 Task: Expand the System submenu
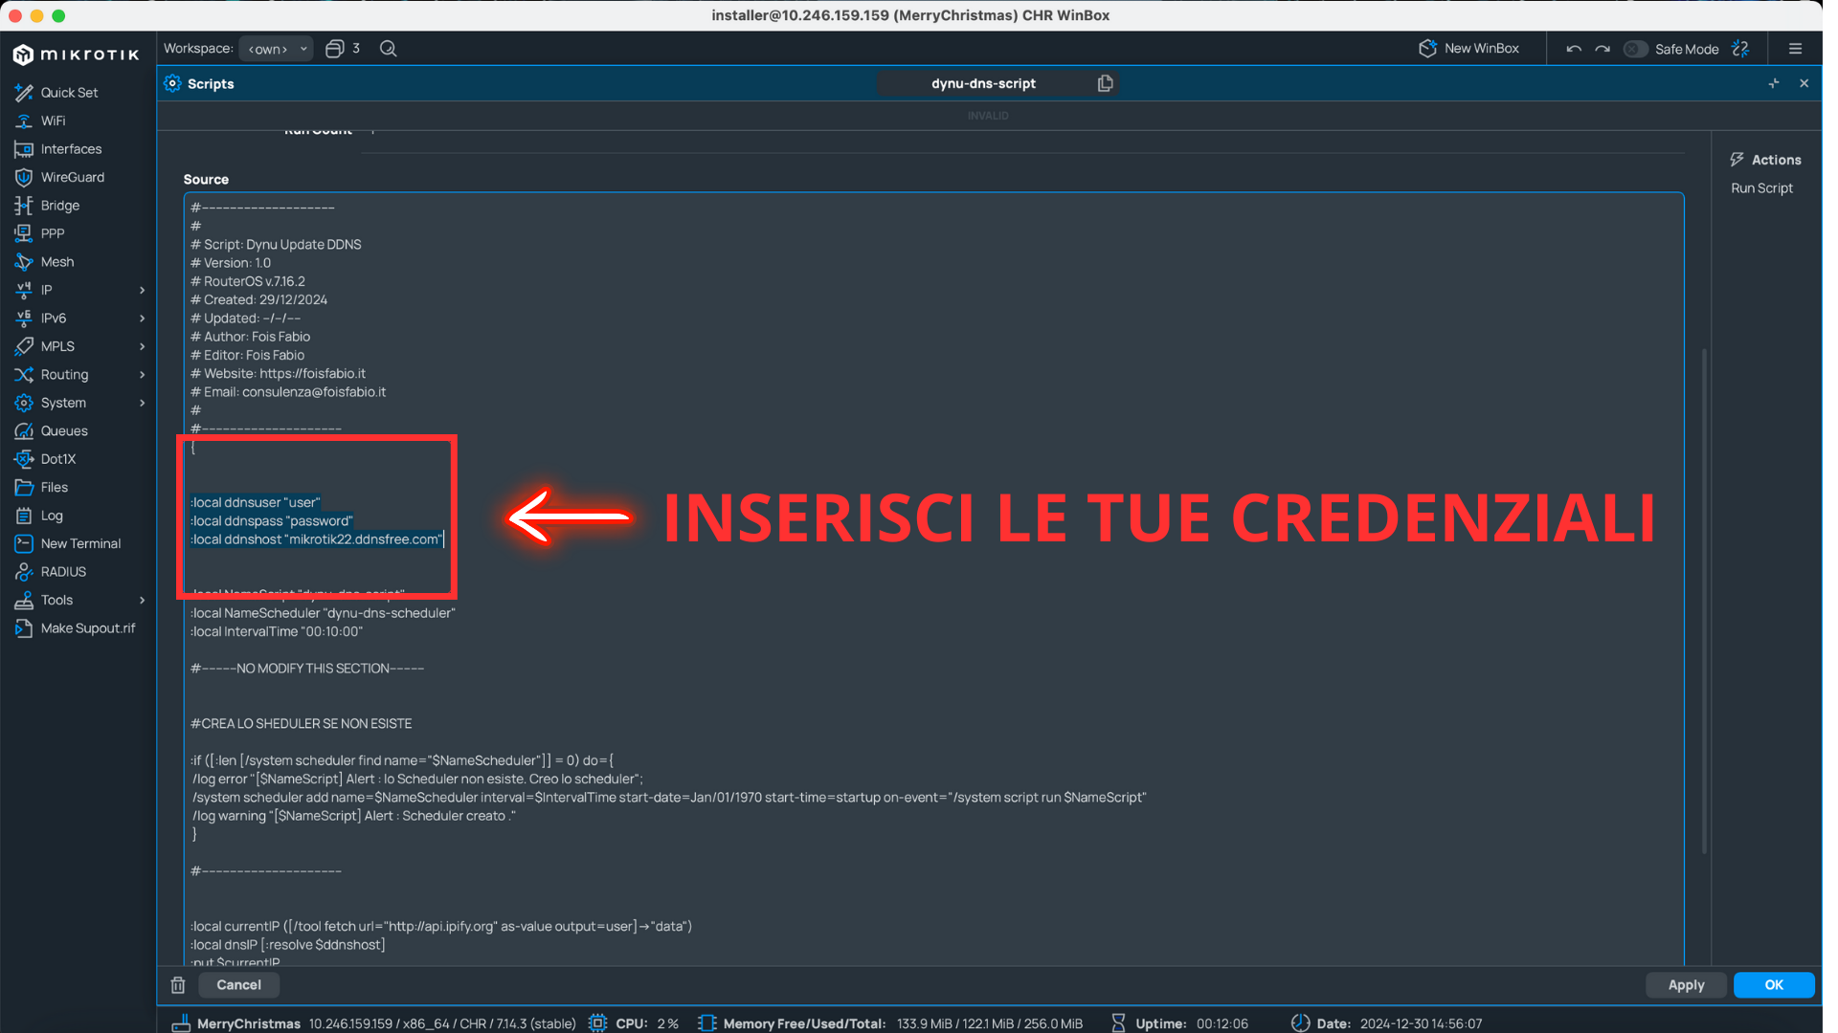tap(142, 403)
